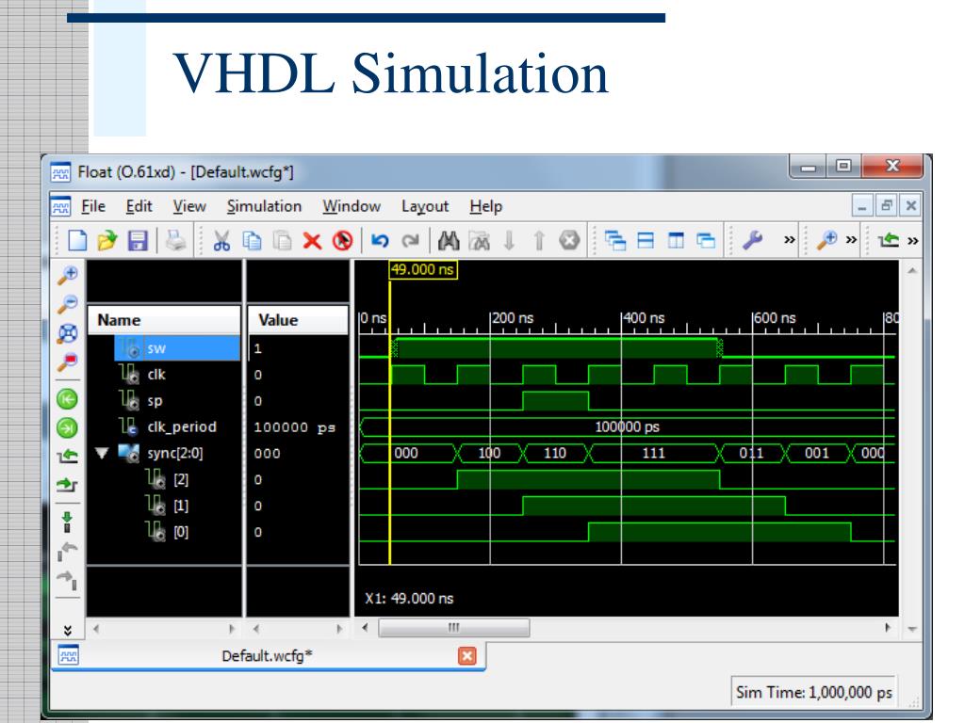The height and width of the screenshot is (723, 965).
Task: Click the 49.000 ns cursor flag
Action: pos(423,269)
